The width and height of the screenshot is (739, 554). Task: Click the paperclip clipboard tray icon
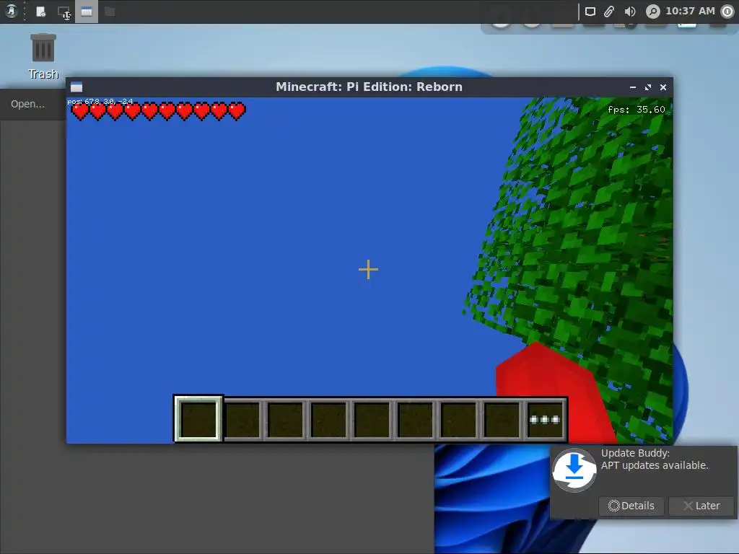pyautogui.click(x=609, y=12)
